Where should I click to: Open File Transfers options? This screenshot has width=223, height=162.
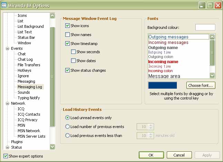point(29,65)
